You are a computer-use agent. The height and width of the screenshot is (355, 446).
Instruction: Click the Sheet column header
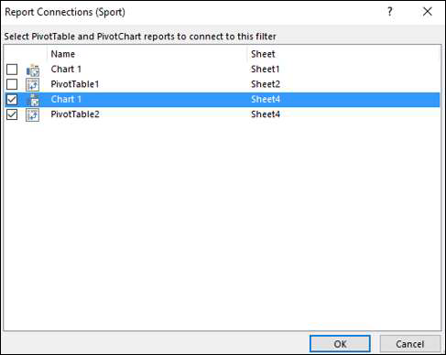coord(263,54)
